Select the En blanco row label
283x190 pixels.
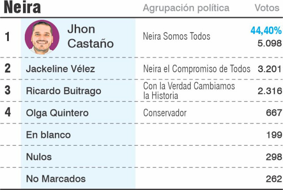tap(48, 135)
